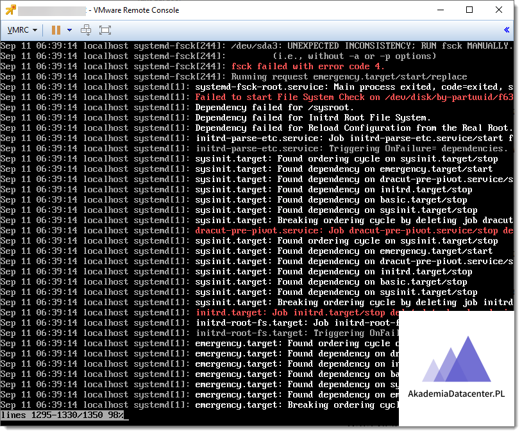Screen dimensions: 522x434
Task: Open the VMRC menu
Action: pyautogui.click(x=22, y=30)
